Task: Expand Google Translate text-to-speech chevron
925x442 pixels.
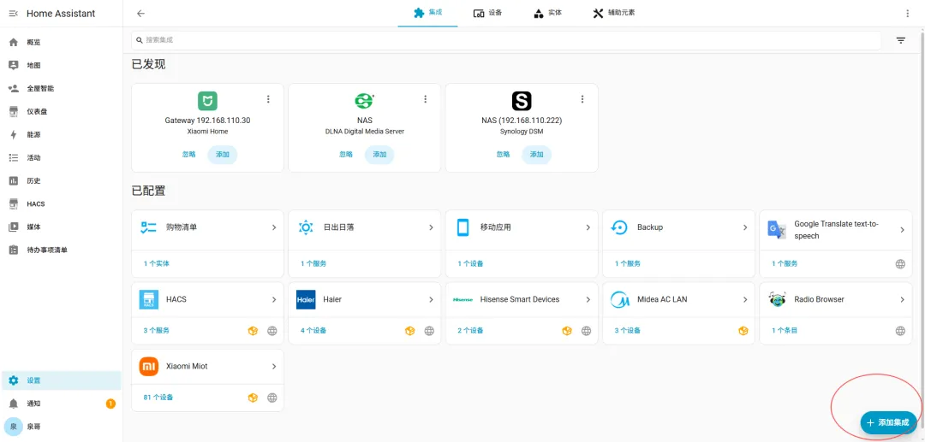Action: pyautogui.click(x=902, y=229)
